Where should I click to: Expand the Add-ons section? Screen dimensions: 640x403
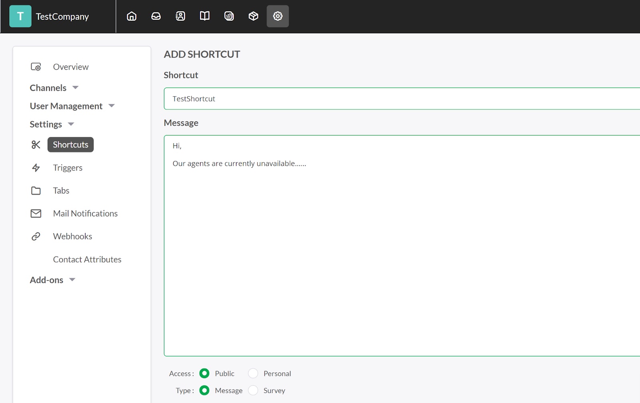coord(52,280)
